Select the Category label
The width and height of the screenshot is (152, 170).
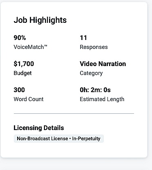point(91,73)
